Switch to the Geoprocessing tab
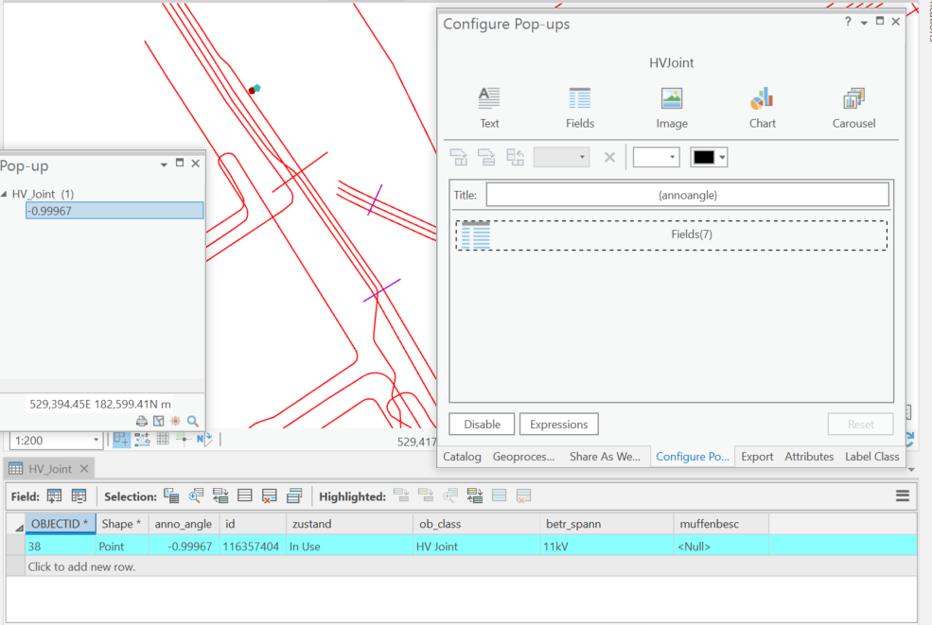Viewport: 932px width, 625px height. pos(523,457)
